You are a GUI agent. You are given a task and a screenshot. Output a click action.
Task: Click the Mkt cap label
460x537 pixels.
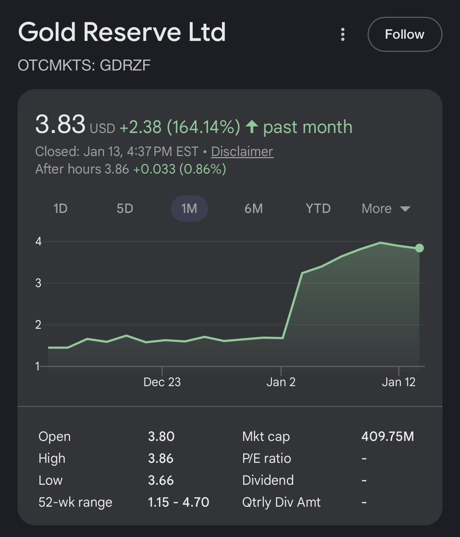(266, 436)
